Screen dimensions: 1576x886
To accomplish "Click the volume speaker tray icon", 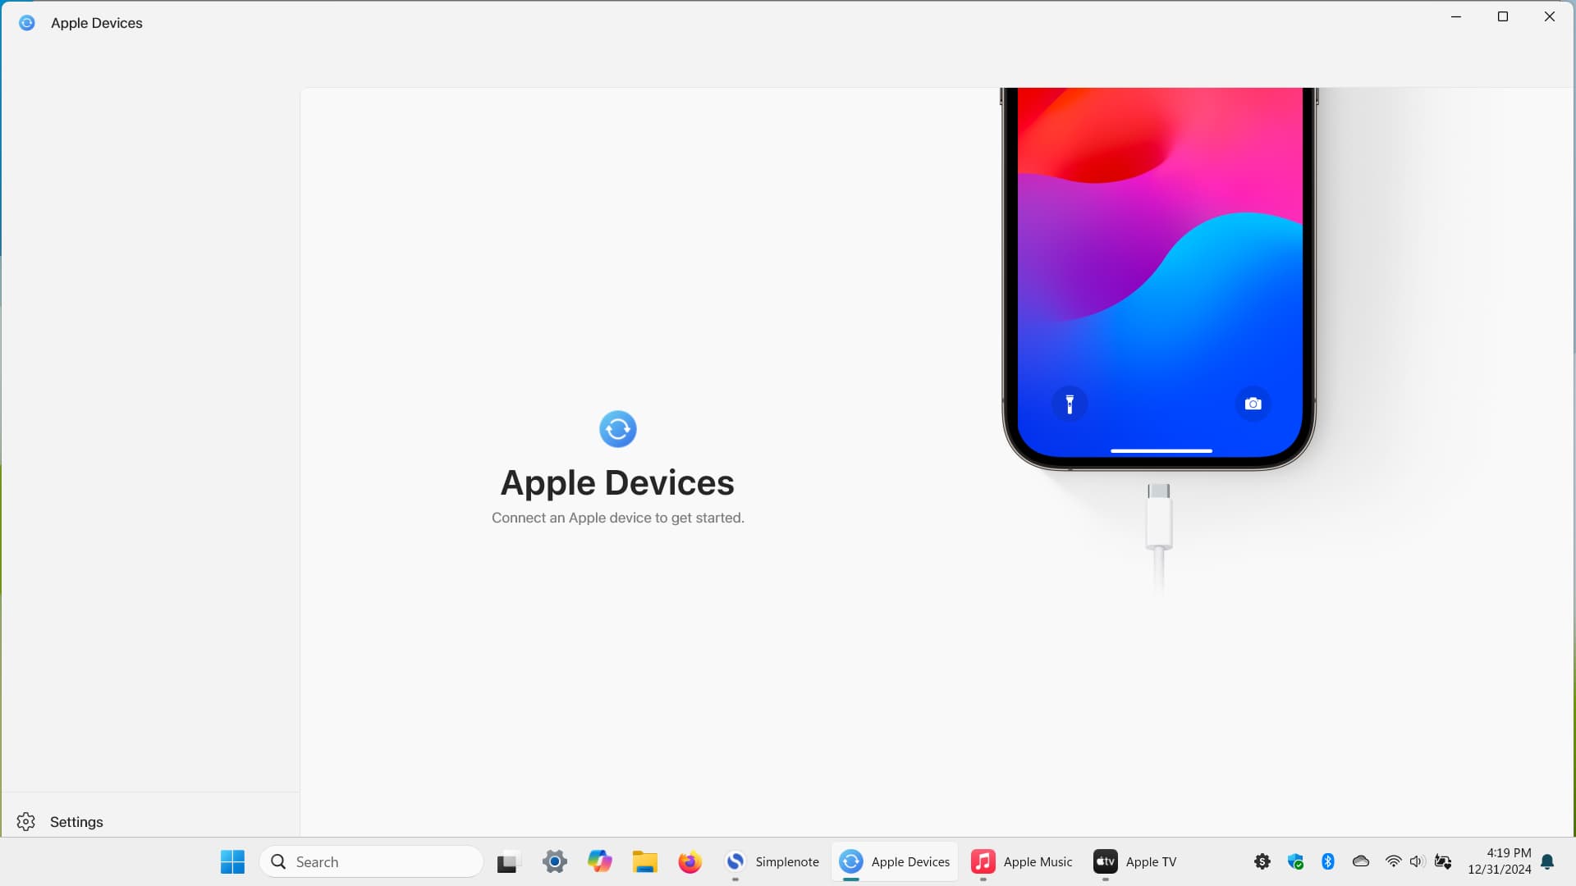I will [x=1417, y=861].
